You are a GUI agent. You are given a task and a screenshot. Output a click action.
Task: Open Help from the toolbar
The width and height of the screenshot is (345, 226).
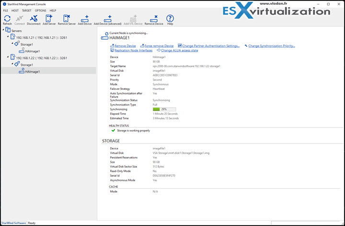point(170,19)
